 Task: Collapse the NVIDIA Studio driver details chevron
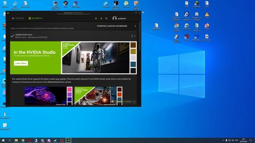[135, 36]
